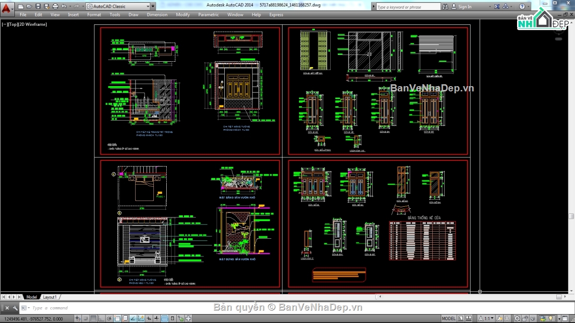Image resolution: width=575 pixels, height=323 pixels.
Task: Toggle Grid Display in the status bar
Action: [93, 319]
